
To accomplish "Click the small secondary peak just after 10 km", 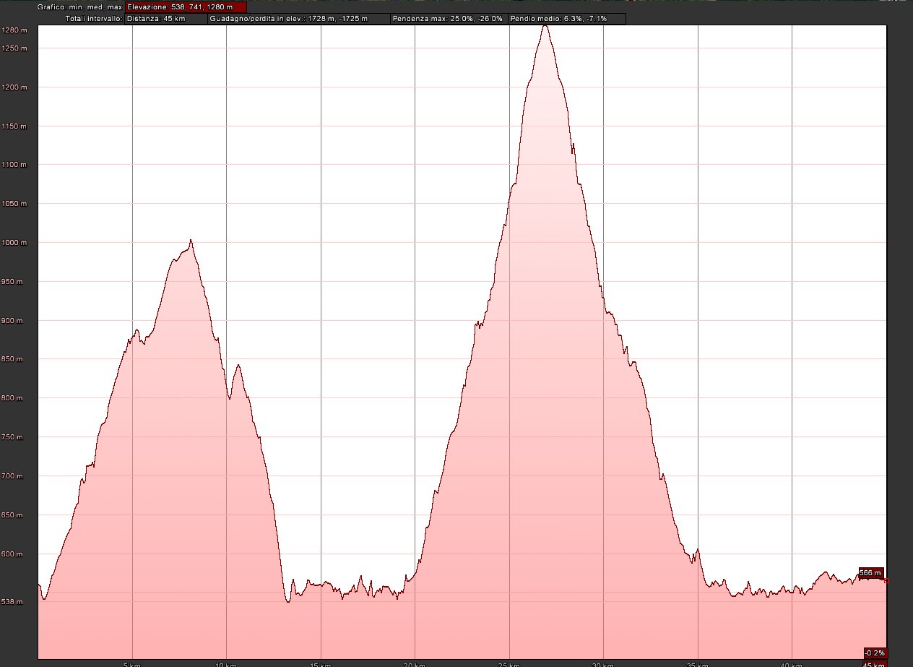I will point(238,366).
